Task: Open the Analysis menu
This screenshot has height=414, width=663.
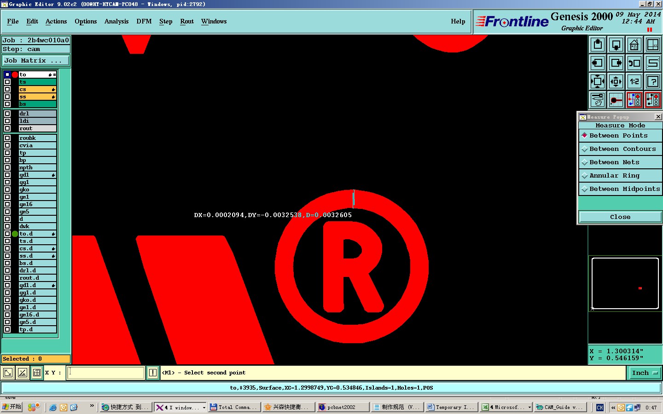Action: (x=116, y=22)
